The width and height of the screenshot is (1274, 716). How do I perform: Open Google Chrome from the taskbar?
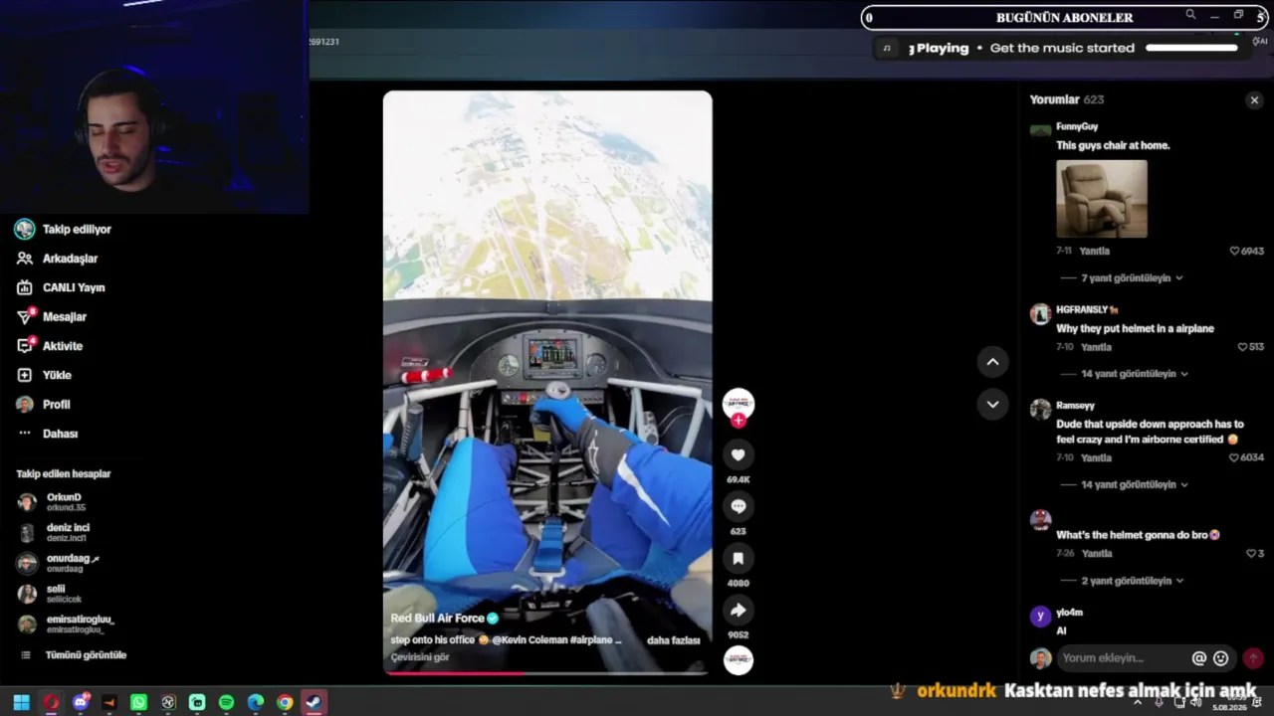pyautogui.click(x=285, y=703)
